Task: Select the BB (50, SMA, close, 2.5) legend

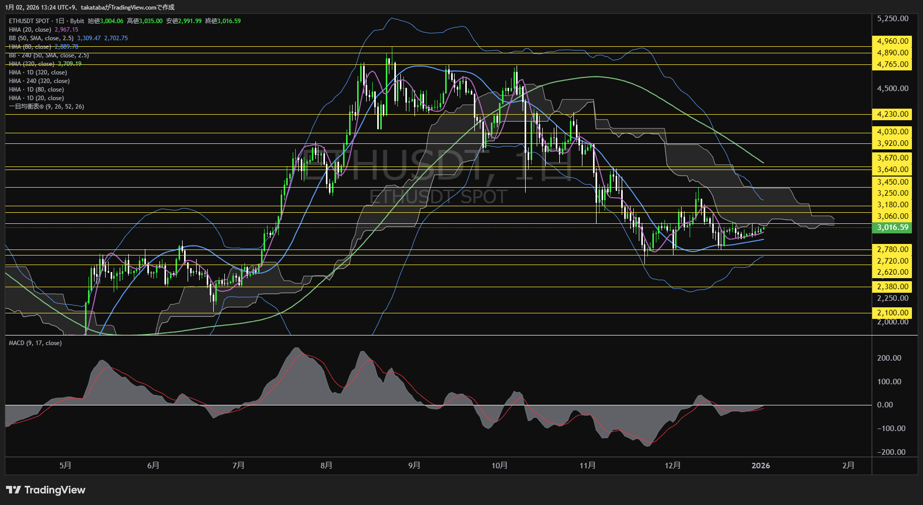Action: click(41, 38)
